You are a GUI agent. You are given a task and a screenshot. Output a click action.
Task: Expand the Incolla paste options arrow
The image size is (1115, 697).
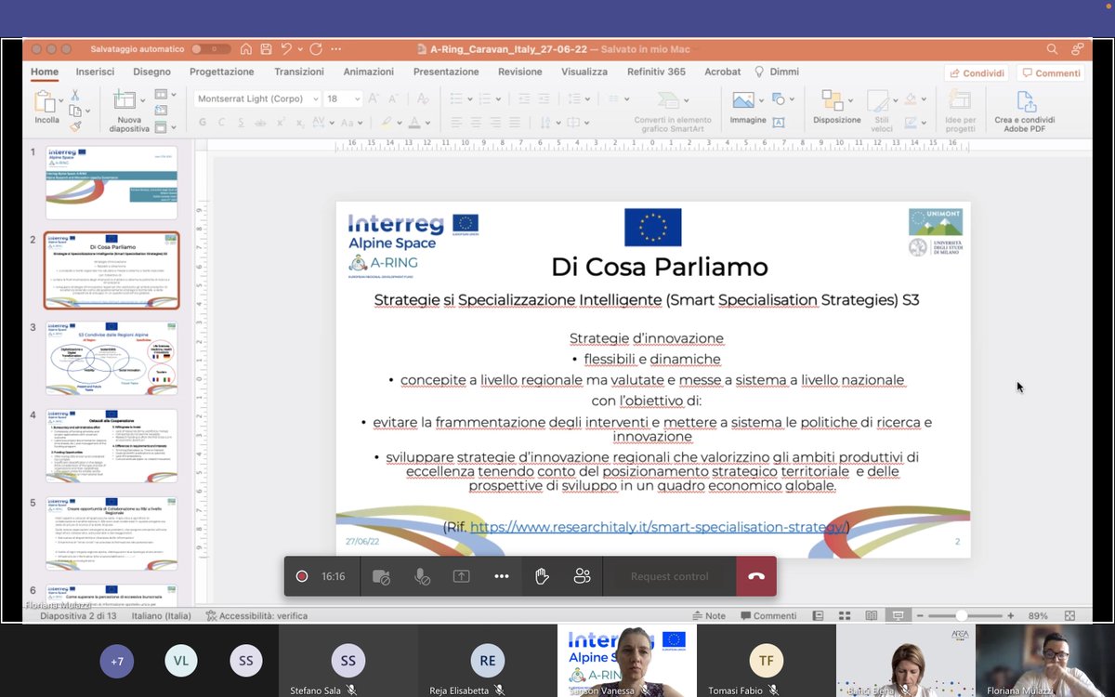tap(62, 99)
